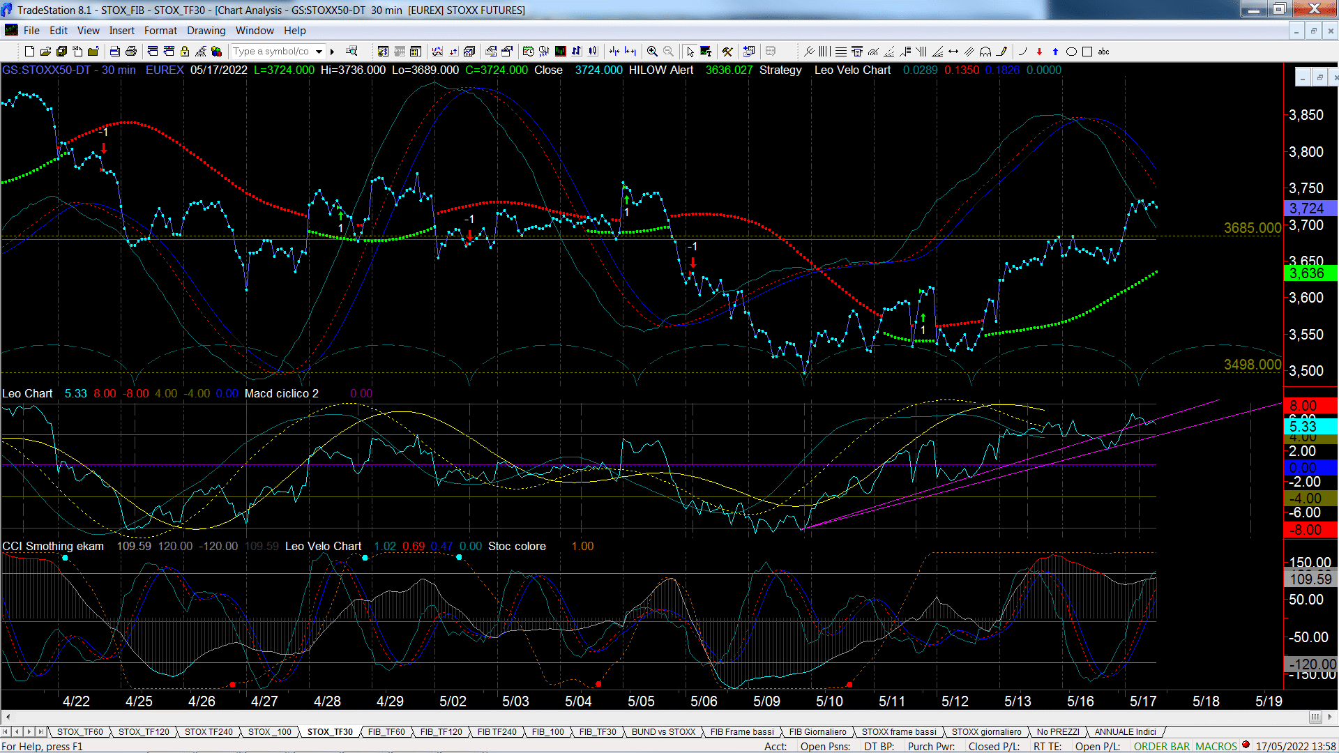This screenshot has height=753, width=1339.
Task: Click the 5/17 date axis label
Action: click(1143, 701)
